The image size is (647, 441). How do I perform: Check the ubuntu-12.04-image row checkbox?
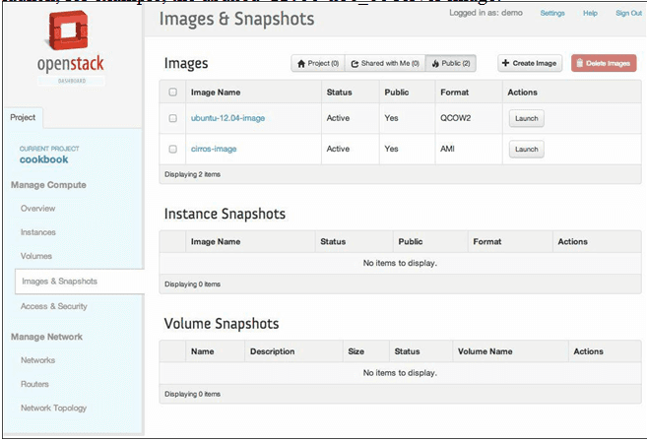[x=173, y=118]
